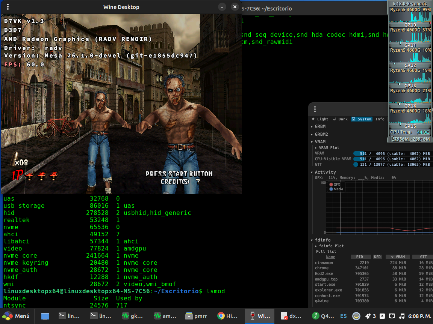Open network connection tray icon

click(392, 316)
